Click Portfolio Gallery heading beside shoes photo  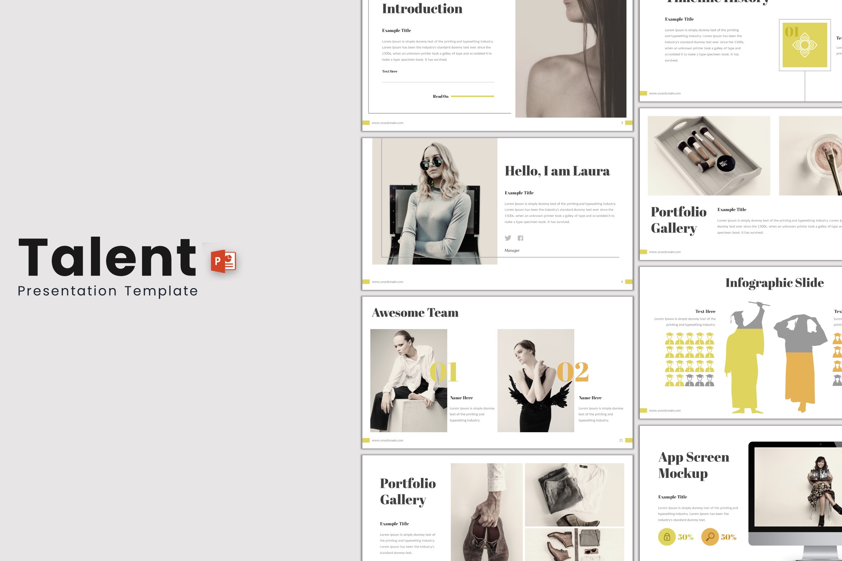pos(408,492)
